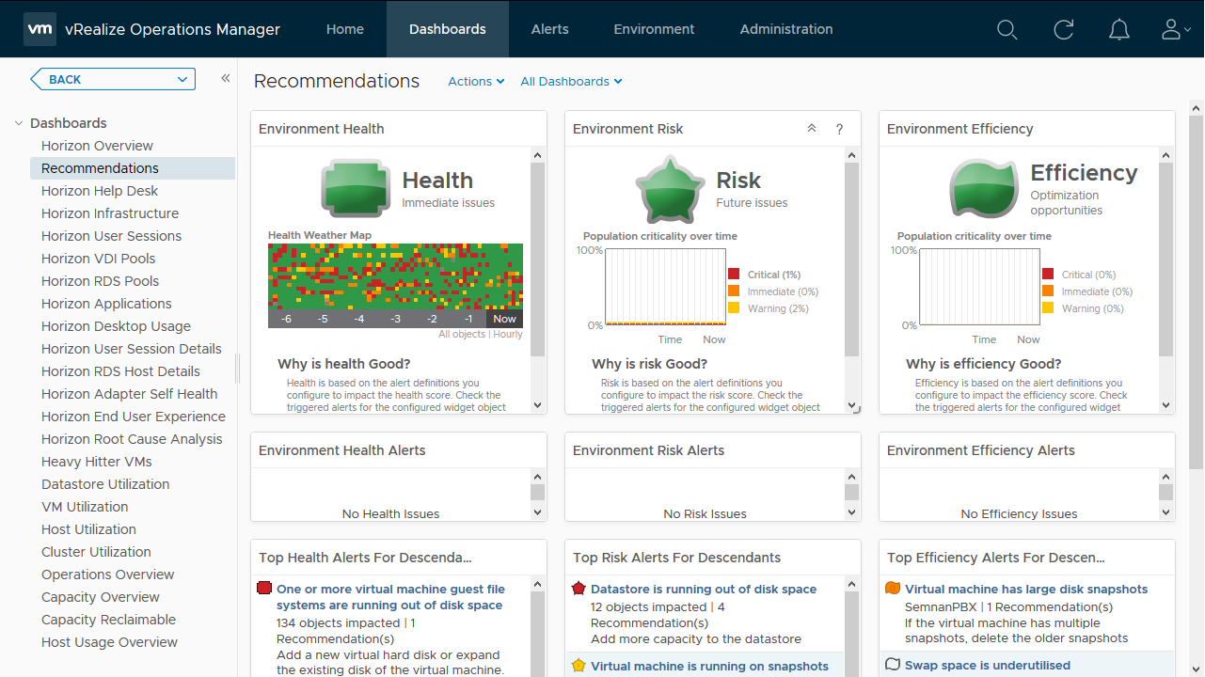Open the notifications bell icon
The height and width of the screenshot is (677, 1205).
tap(1118, 30)
